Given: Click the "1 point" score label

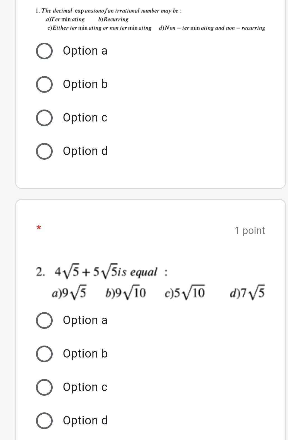Looking at the screenshot, I should click(250, 231).
